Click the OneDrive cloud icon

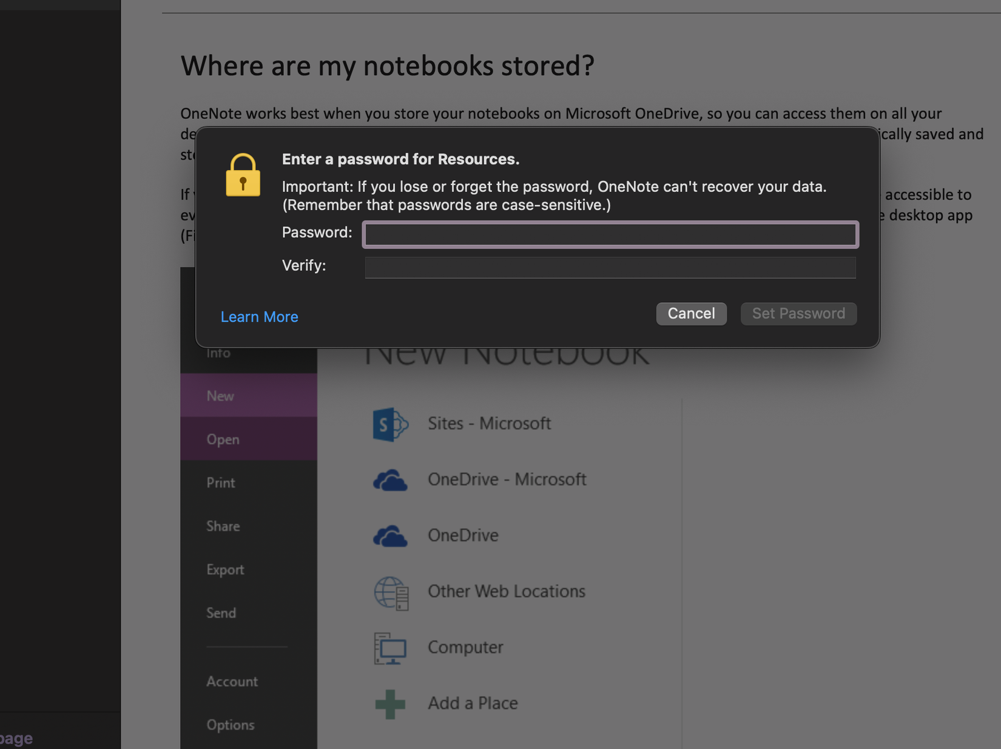tap(391, 536)
